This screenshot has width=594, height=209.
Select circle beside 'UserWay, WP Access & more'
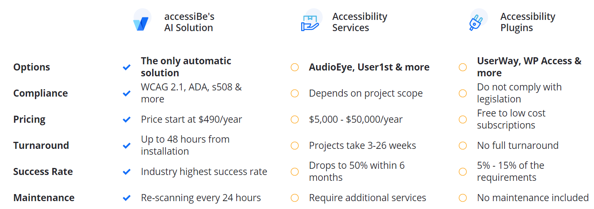coord(463,67)
